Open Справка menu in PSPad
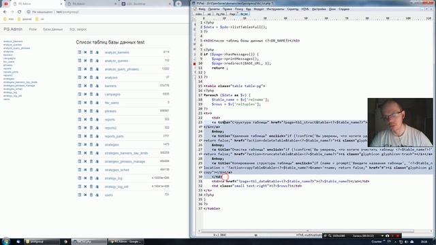 [x=344, y=9]
